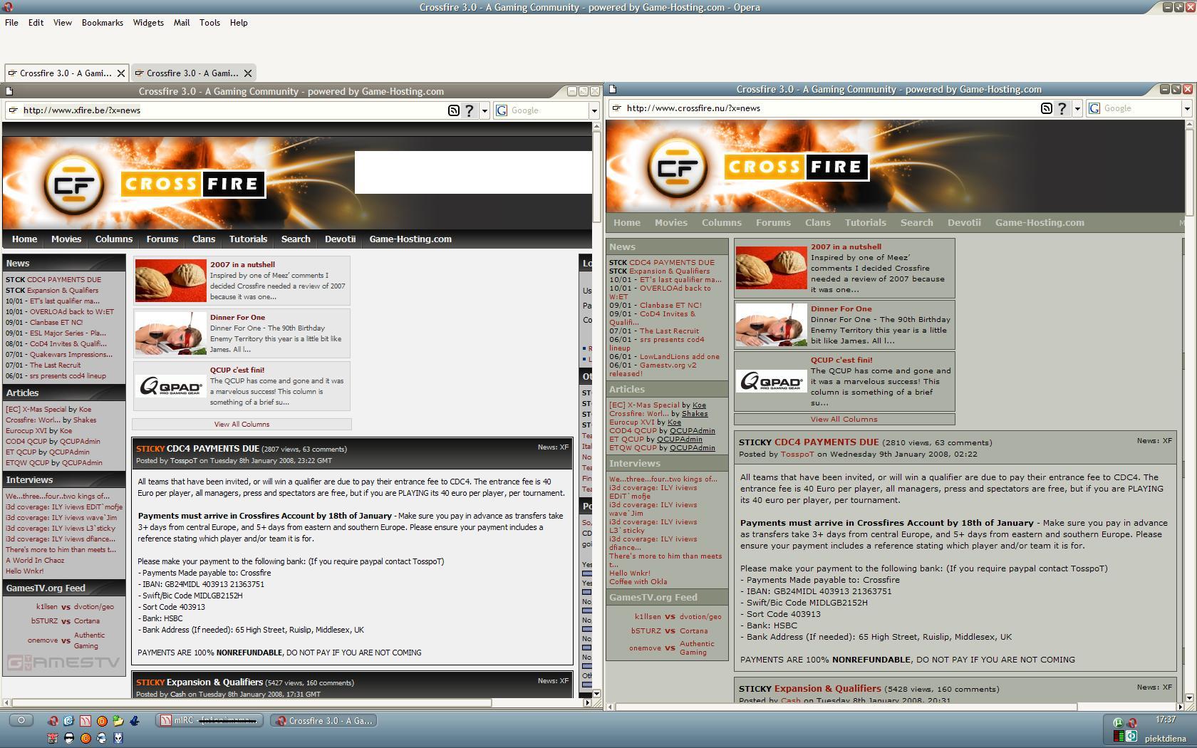1197x748 pixels.
Task: Open the uTorrent tray icon
Action: [1118, 723]
